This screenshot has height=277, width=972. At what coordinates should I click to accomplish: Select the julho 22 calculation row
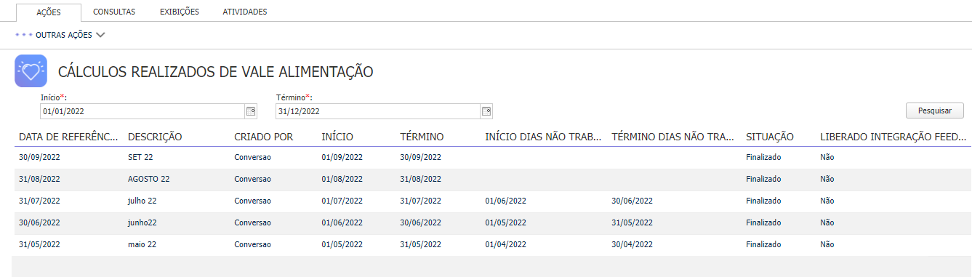click(491, 201)
